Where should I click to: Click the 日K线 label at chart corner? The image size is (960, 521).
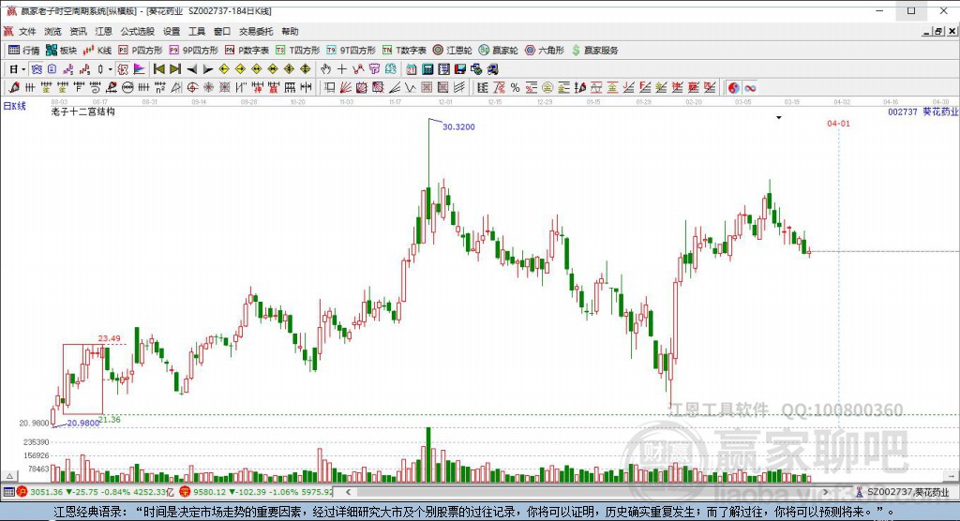click(x=15, y=106)
